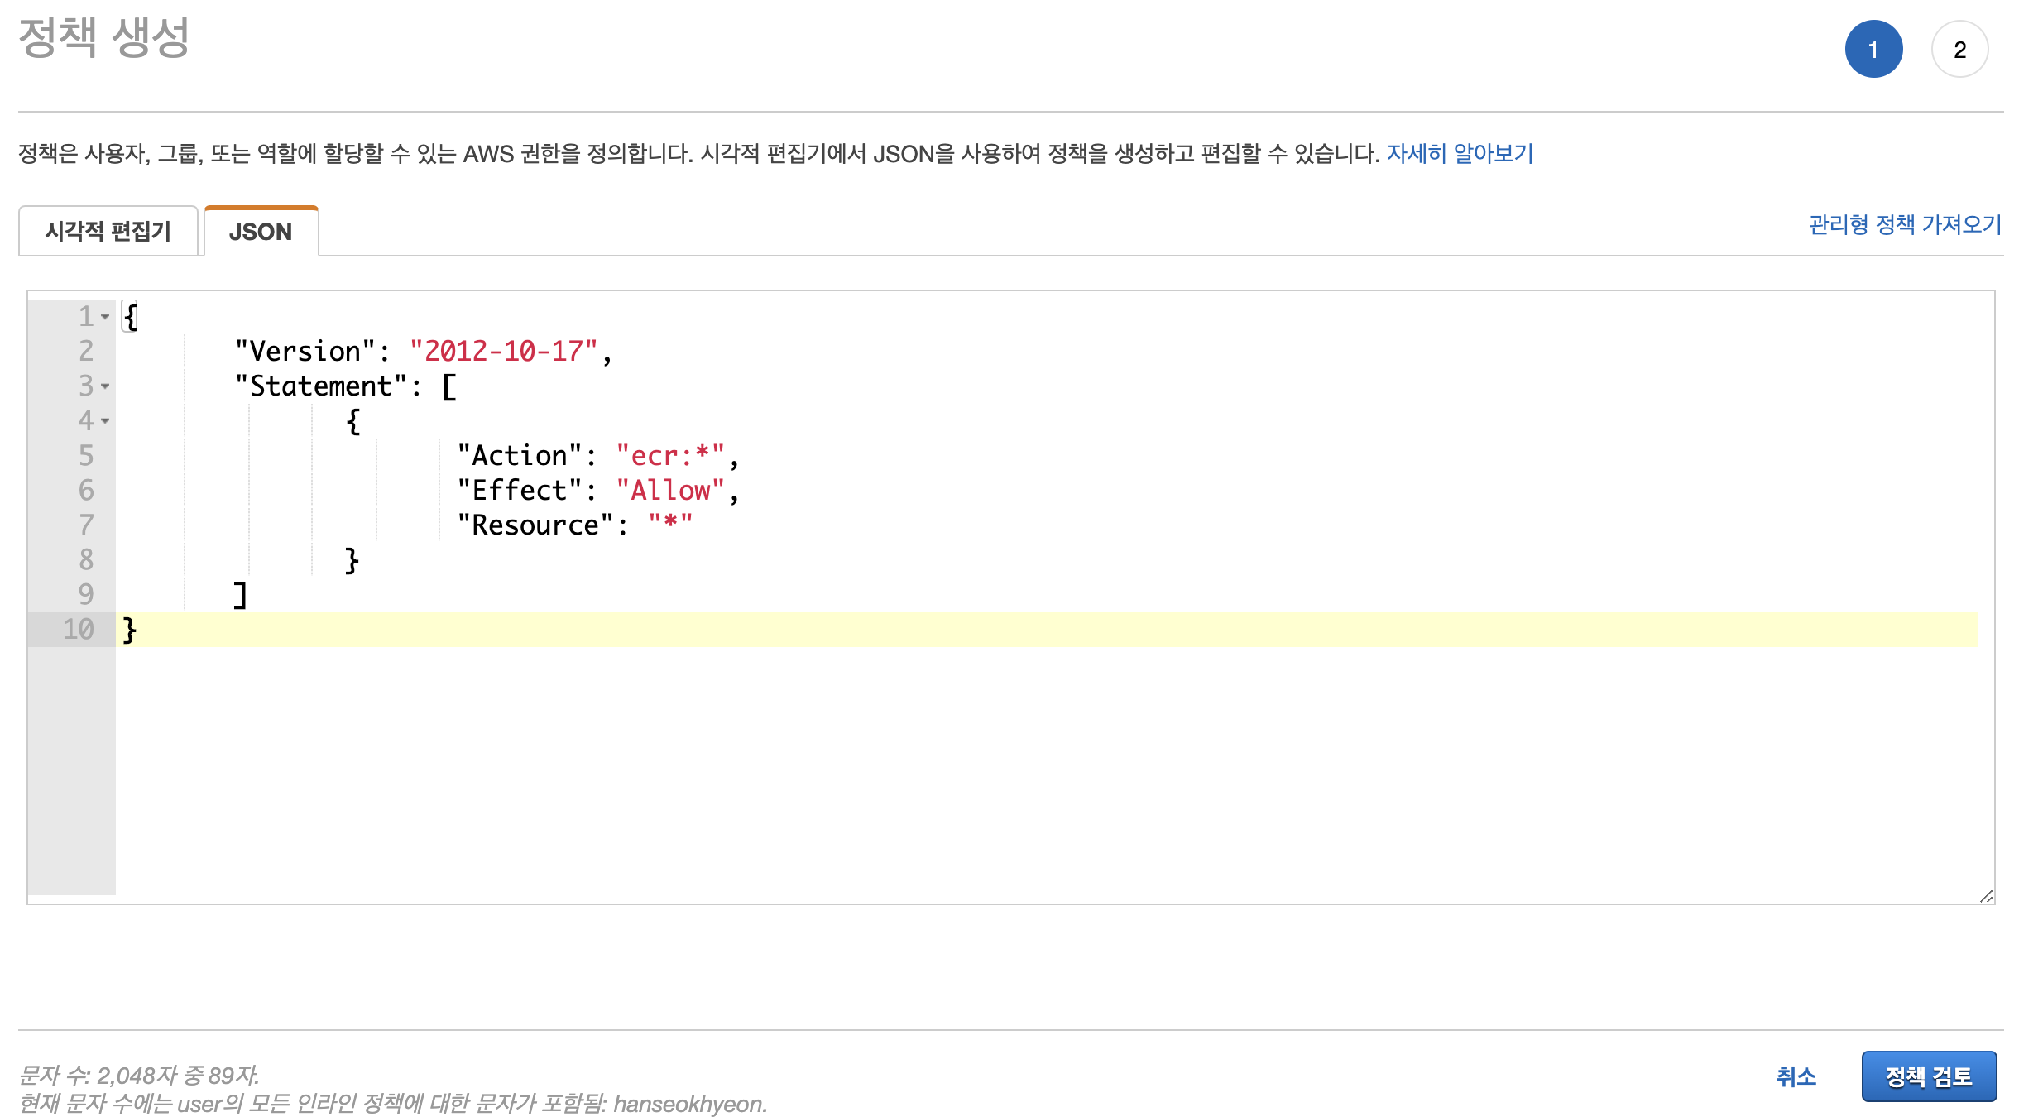2019x1117 pixels.
Task: Collapse the fold arrow on line 4
Action: coord(105,421)
